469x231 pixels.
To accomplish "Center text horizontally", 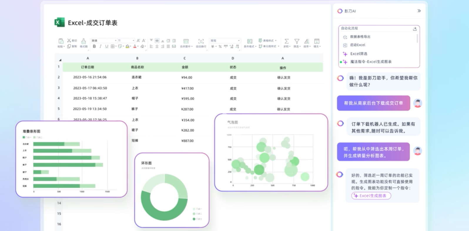I will click(x=157, y=46).
